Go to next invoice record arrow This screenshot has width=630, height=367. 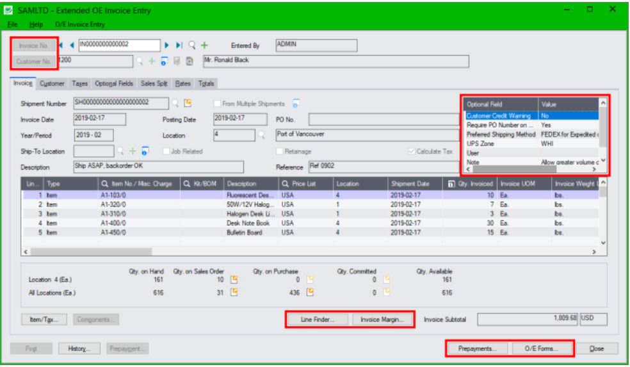coord(166,45)
